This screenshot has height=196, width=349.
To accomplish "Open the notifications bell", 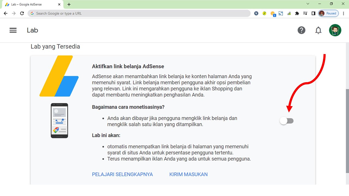I will point(318,30).
